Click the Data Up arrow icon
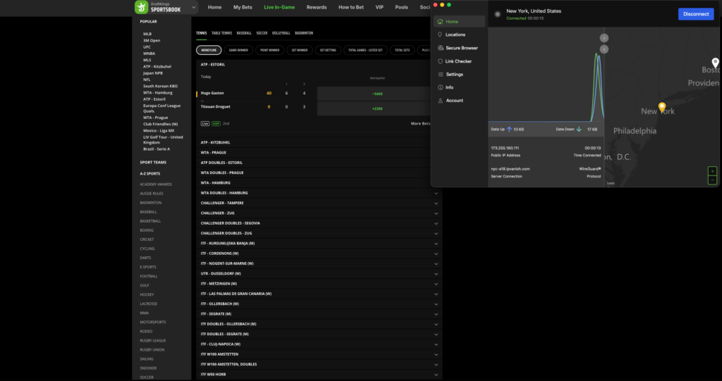Screen dimensions: 722x381 point(509,130)
